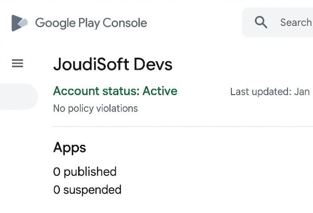
Task: Click the Jan date after Last updated
Action: [302, 92]
